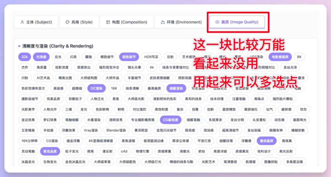Choose the Blender渲染 tag

click(116, 130)
